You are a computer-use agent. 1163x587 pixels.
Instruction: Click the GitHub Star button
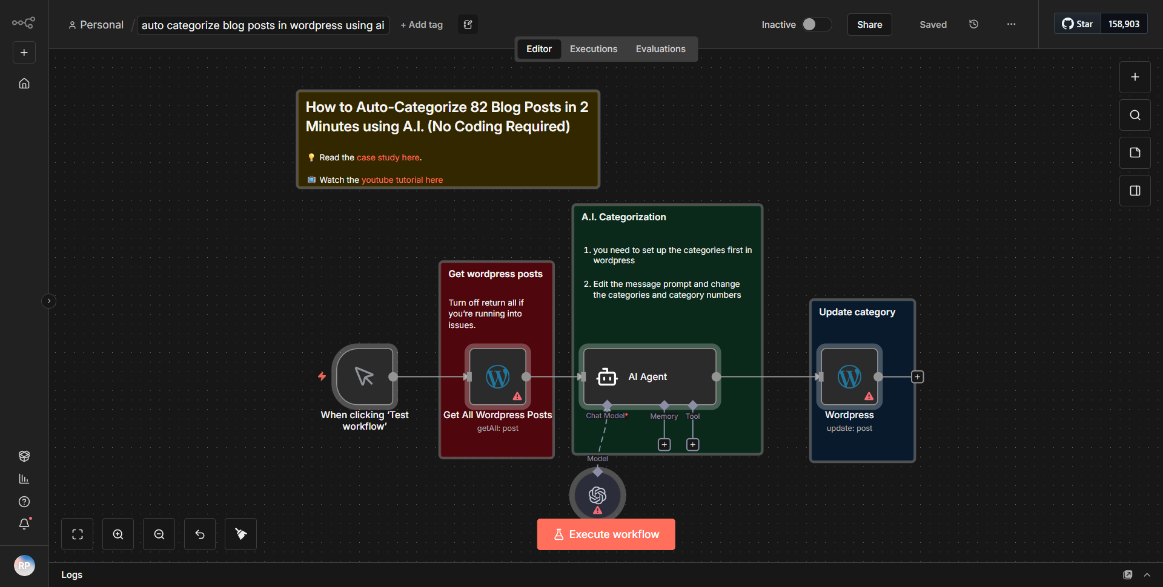point(1077,24)
